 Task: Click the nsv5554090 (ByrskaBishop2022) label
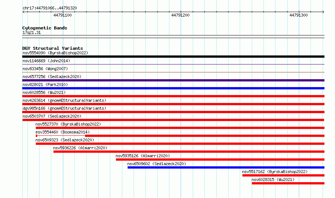[x=55, y=53]
